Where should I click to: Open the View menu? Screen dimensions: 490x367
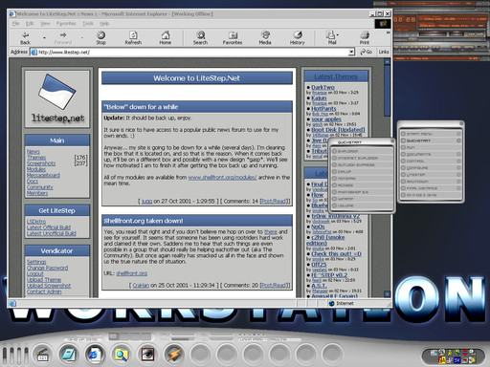tap(45, 24)
